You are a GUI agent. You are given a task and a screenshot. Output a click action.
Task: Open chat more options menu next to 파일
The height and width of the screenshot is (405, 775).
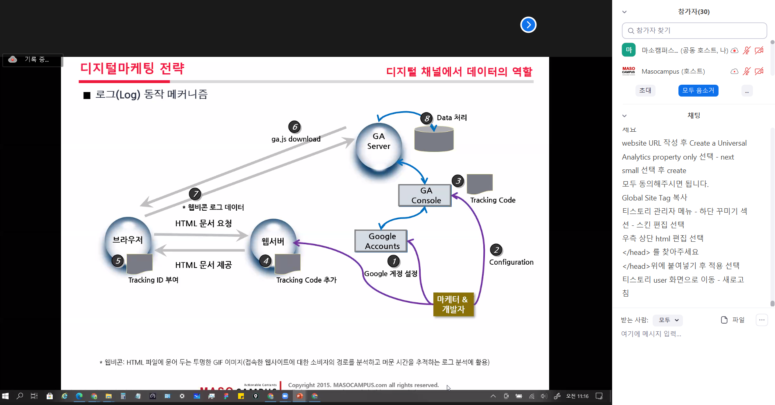point(761,320)
